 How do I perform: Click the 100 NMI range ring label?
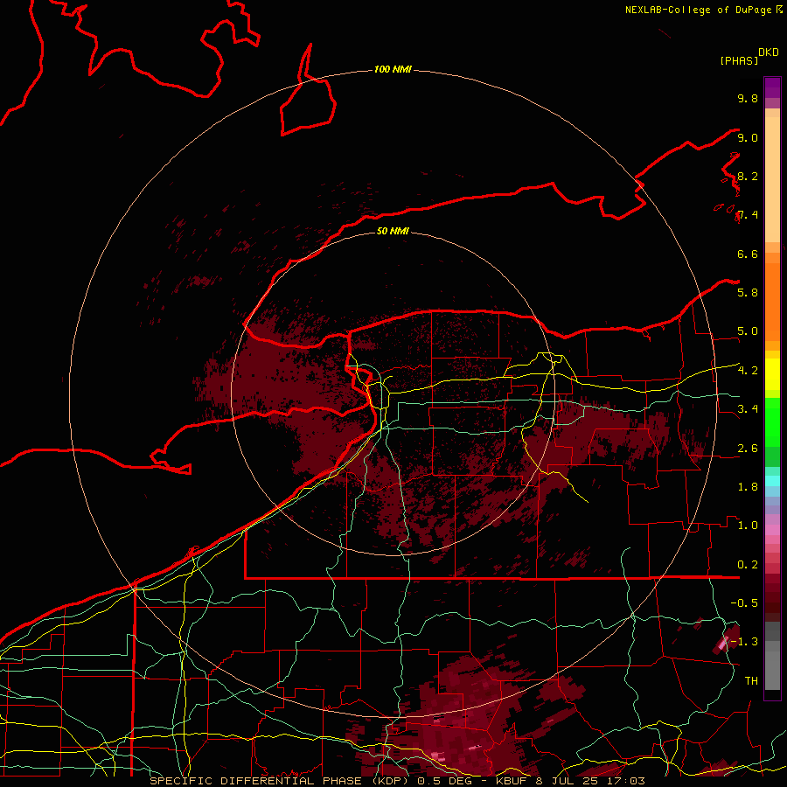pos(393,69)
